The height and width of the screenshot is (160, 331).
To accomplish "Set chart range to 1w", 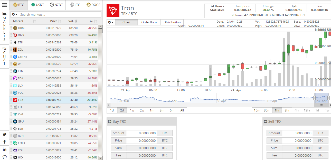I will point(132,110).
